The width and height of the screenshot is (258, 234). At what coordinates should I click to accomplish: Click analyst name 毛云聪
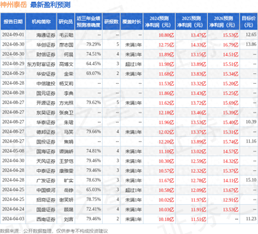tap(66, 35)
